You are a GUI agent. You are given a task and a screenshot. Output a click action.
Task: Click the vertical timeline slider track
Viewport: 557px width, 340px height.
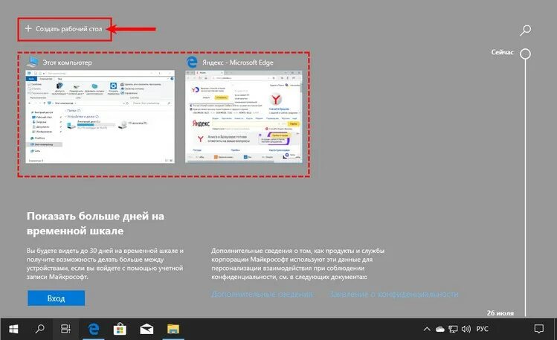pyautogui.click(x=525, y=188)
